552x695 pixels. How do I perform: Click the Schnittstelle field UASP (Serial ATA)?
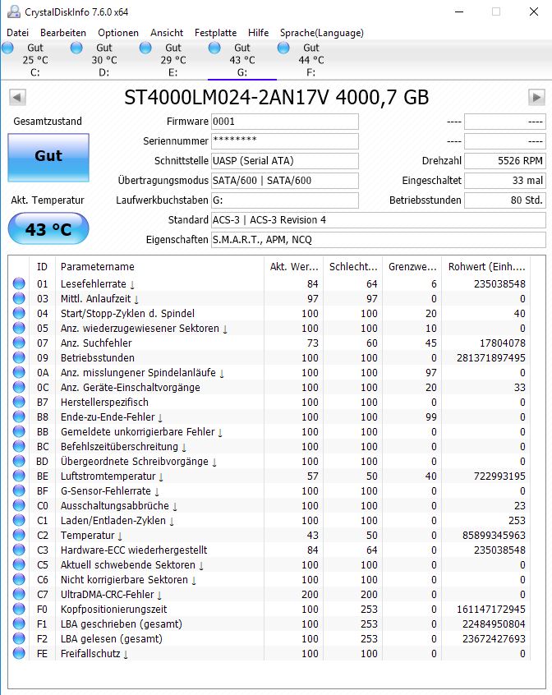coord(285,161)
